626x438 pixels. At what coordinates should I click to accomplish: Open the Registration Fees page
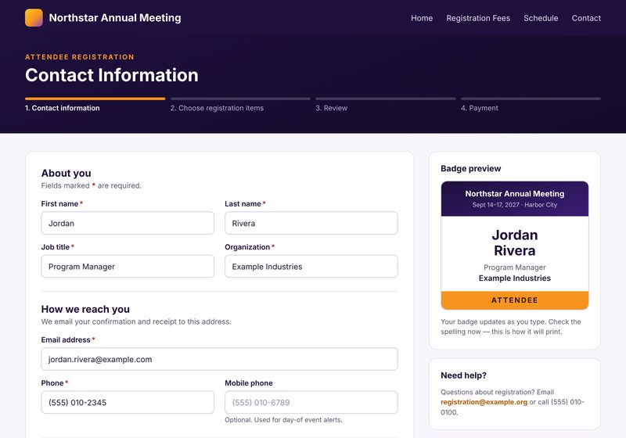(x=478, y=18)
